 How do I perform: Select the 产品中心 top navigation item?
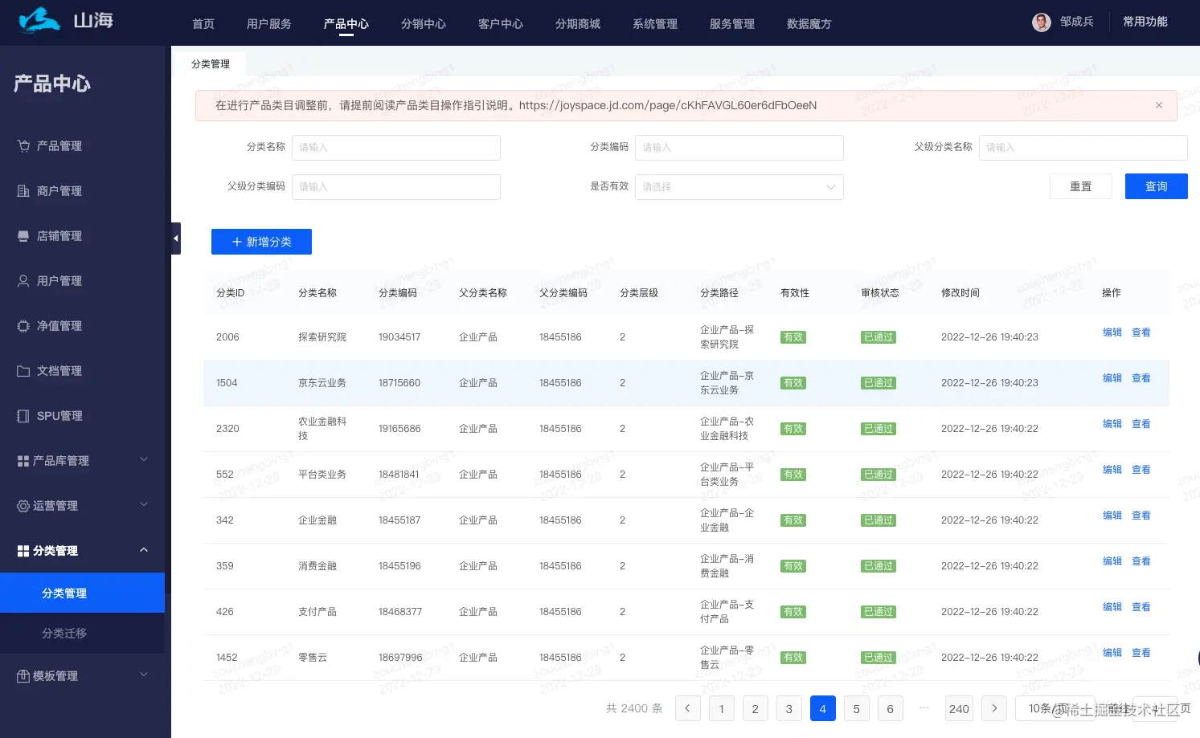(x=346, y=24)
